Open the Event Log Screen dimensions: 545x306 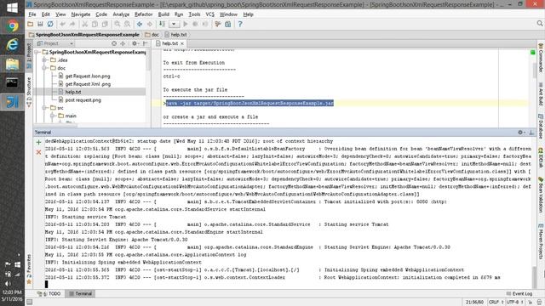click(519, 293)
